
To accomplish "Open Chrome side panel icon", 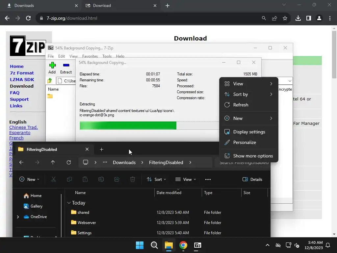I will click(x=309, y=18).
